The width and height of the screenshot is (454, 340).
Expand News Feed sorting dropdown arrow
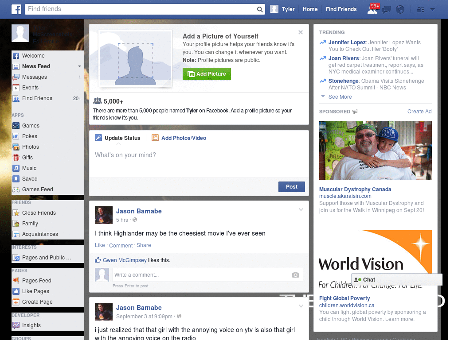pos(79,66)
